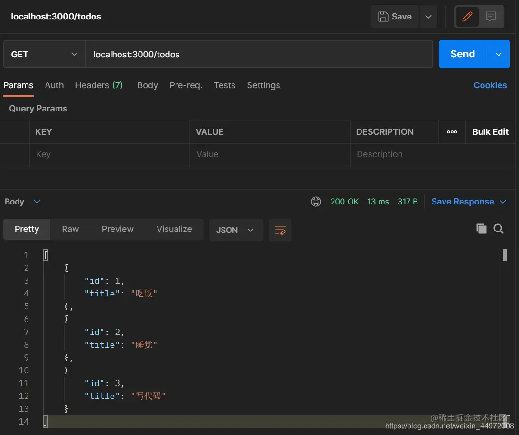This screenshot has width=519, height=435.
Task: Click the Save button
Action: pos(395,17)
